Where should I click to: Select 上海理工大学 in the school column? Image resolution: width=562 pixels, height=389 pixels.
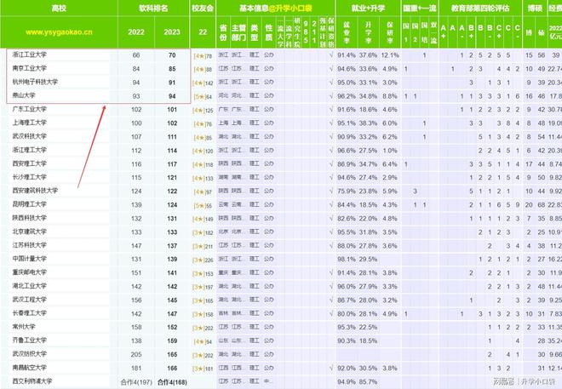point(30,123)
